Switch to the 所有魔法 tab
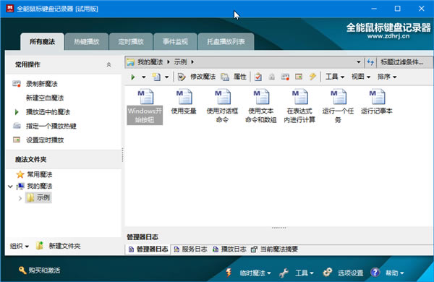This screenshot has width=434, height=282. pos(43,42)
